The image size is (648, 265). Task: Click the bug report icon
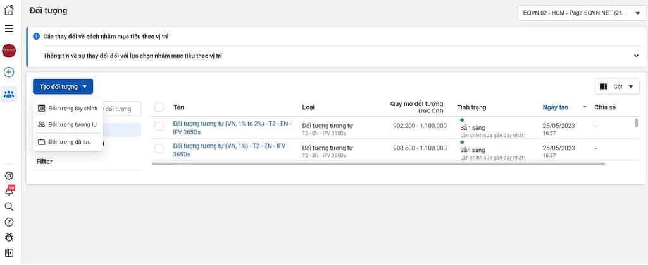click(x=9, y=237)
